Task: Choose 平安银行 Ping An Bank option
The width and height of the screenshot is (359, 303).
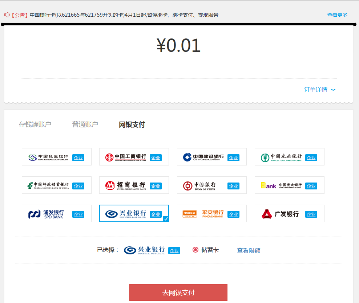Action: (212, 214)
